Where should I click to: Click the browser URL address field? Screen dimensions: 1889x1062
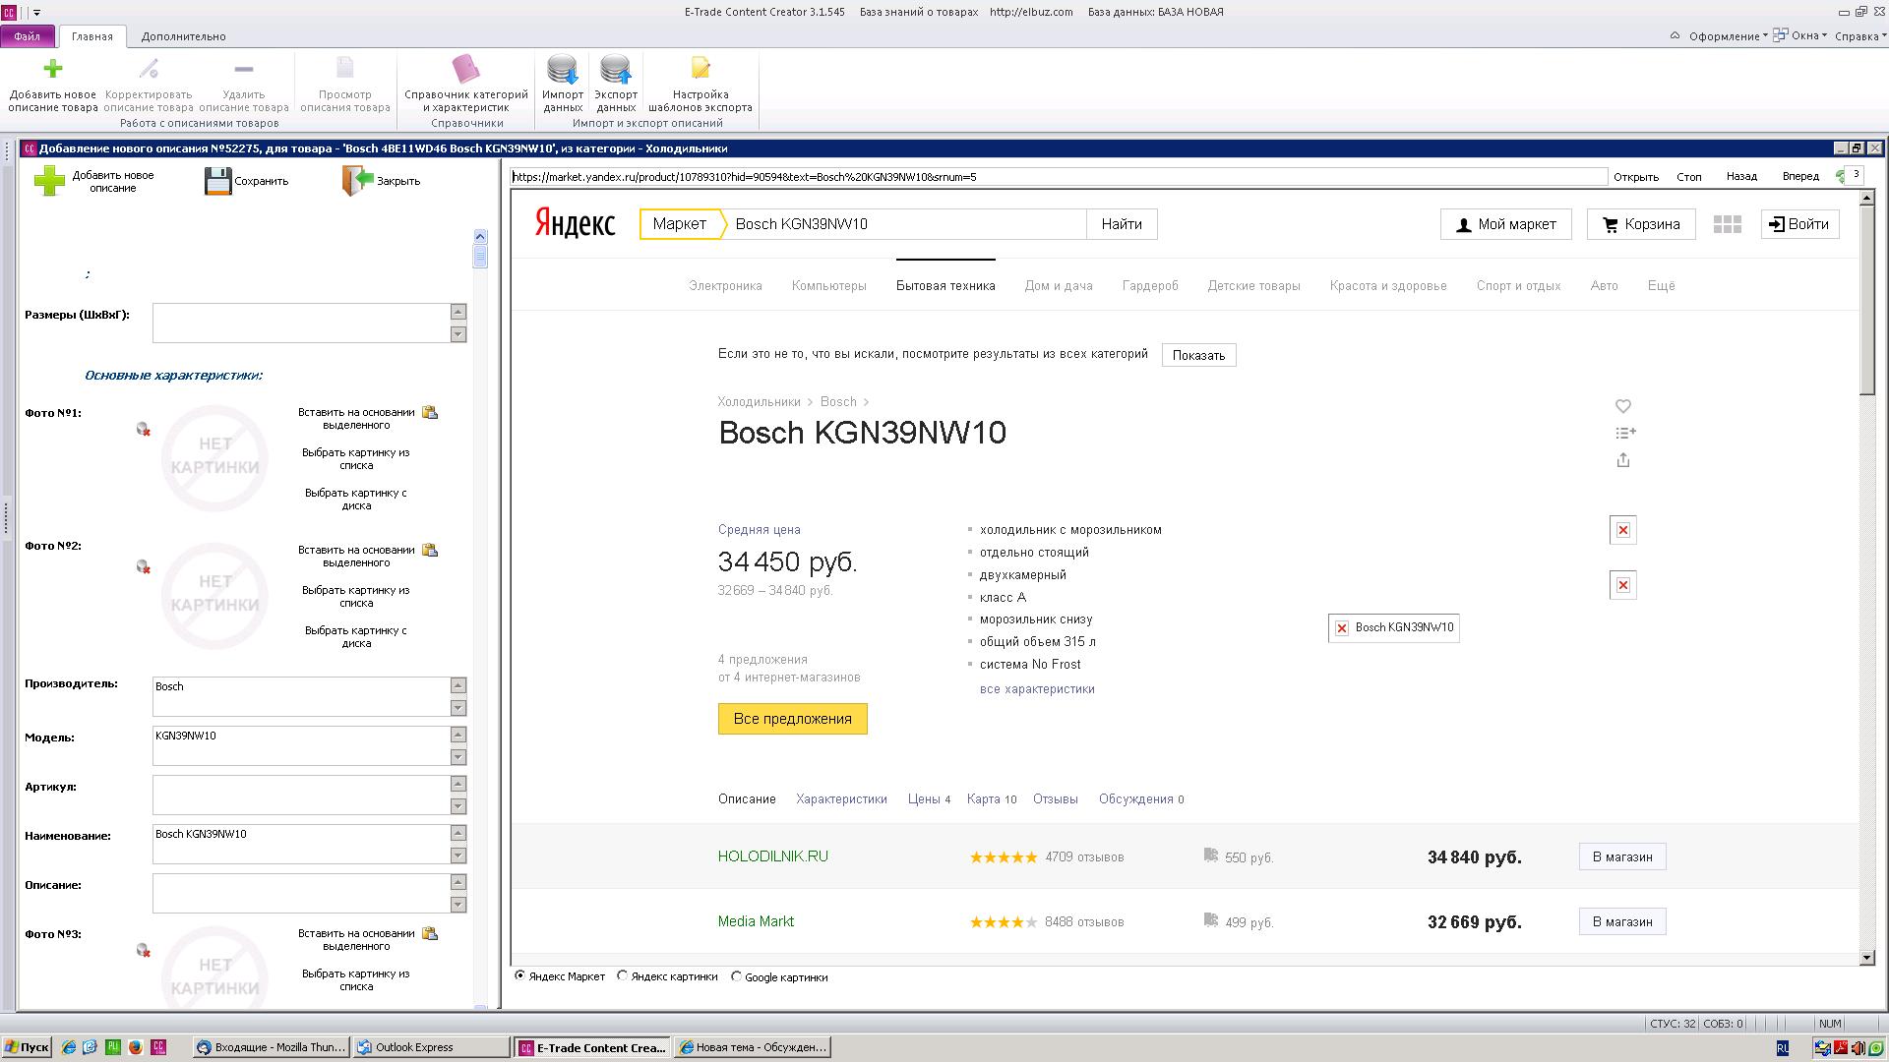pos(1059,177)
